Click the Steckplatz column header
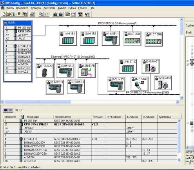The height and width of the screenshot is (170, 194). pyautogui.click(x=11, y=117)
